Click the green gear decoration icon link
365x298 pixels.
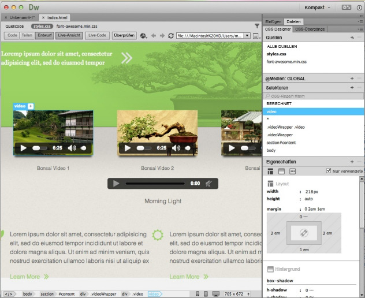(x=158, y=235)
